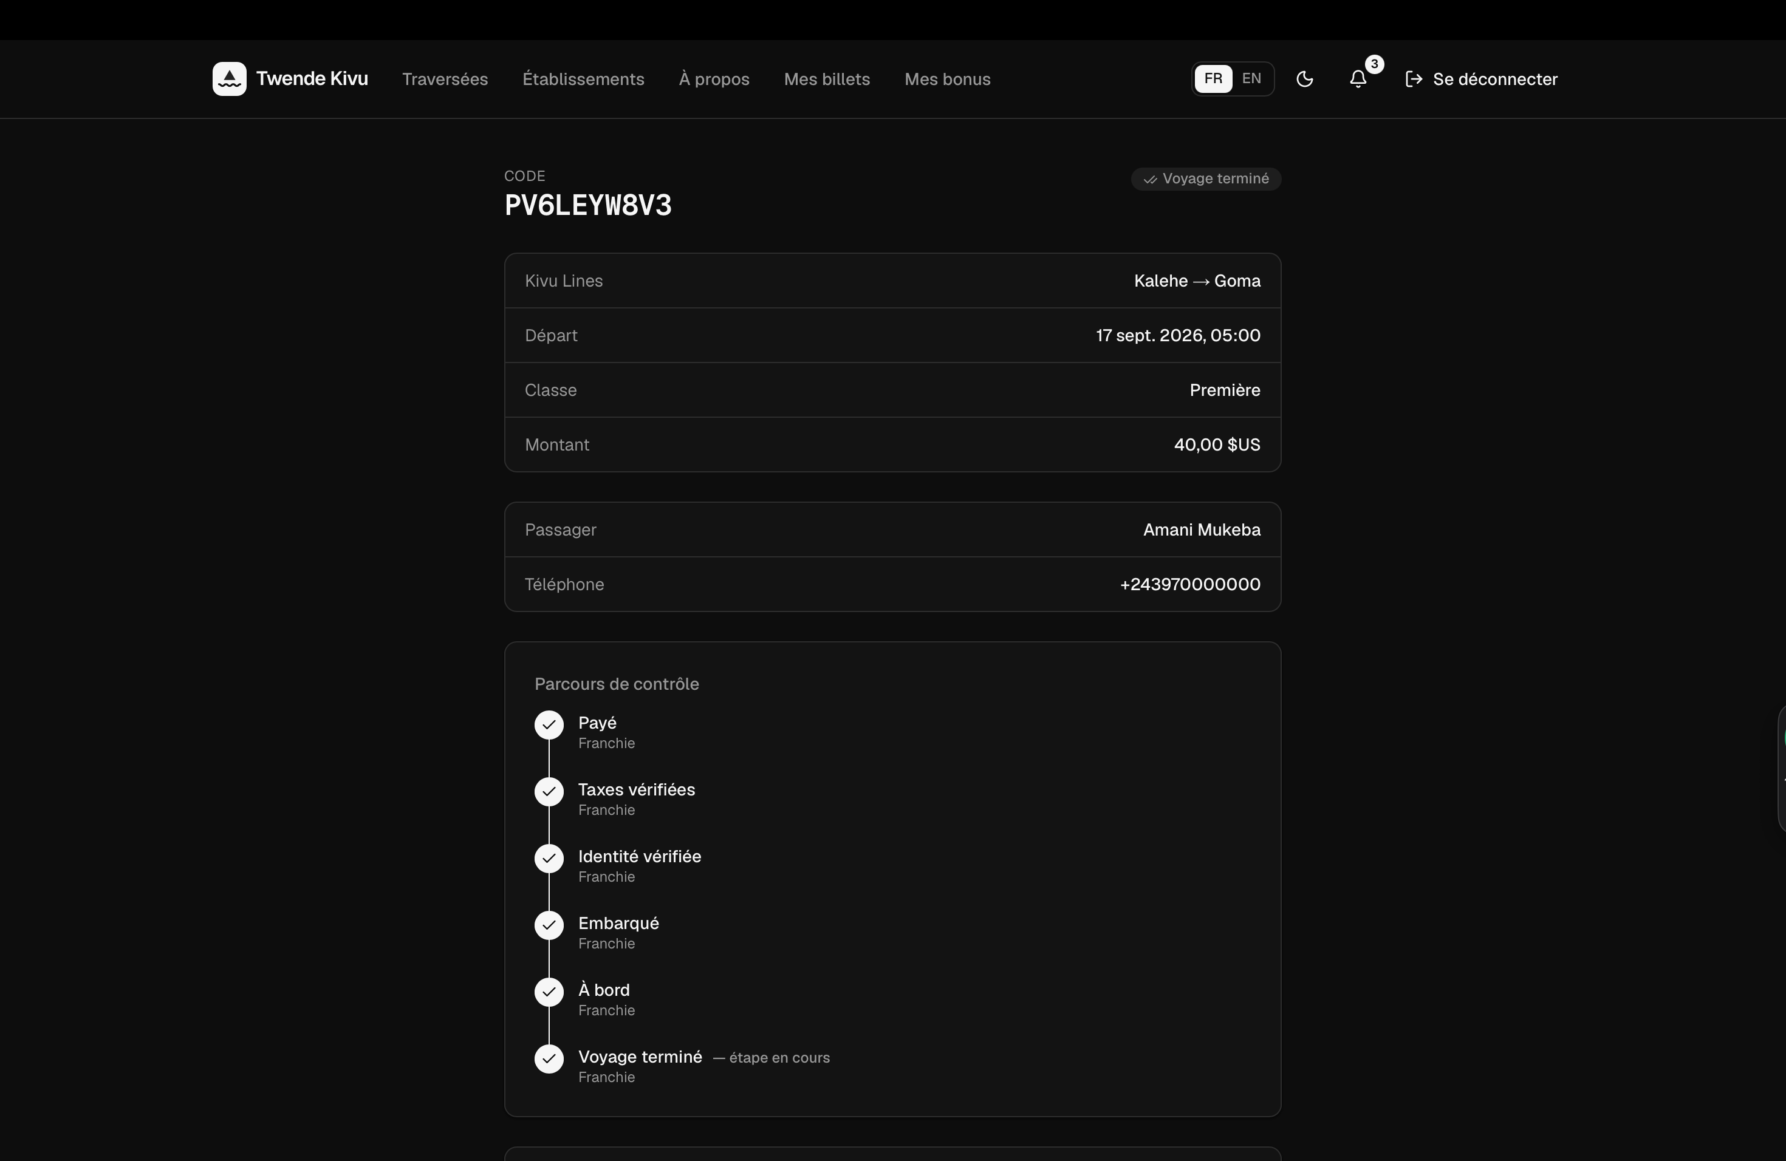Open the Traversées menu item

click(445, 79)
